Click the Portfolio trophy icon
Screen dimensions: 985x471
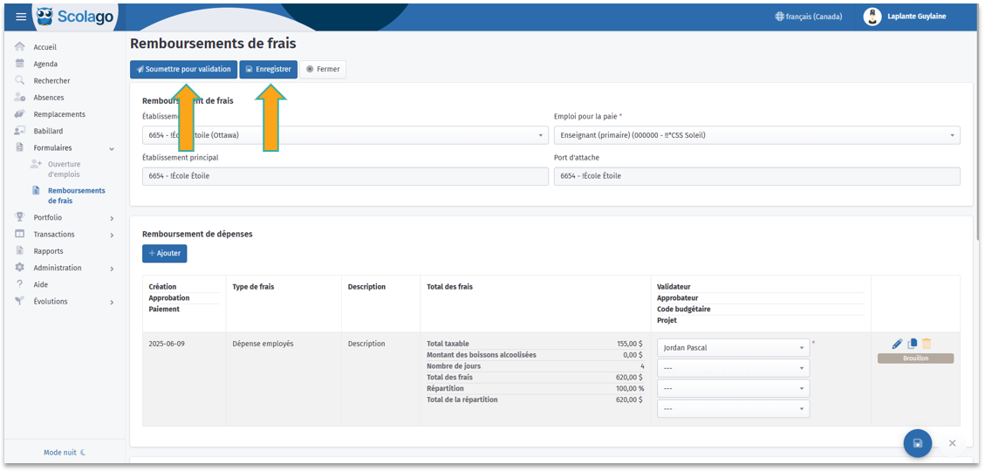19,217
